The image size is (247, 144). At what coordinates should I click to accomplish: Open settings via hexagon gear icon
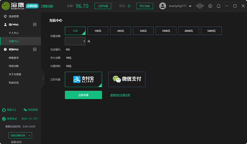point(210,6)
